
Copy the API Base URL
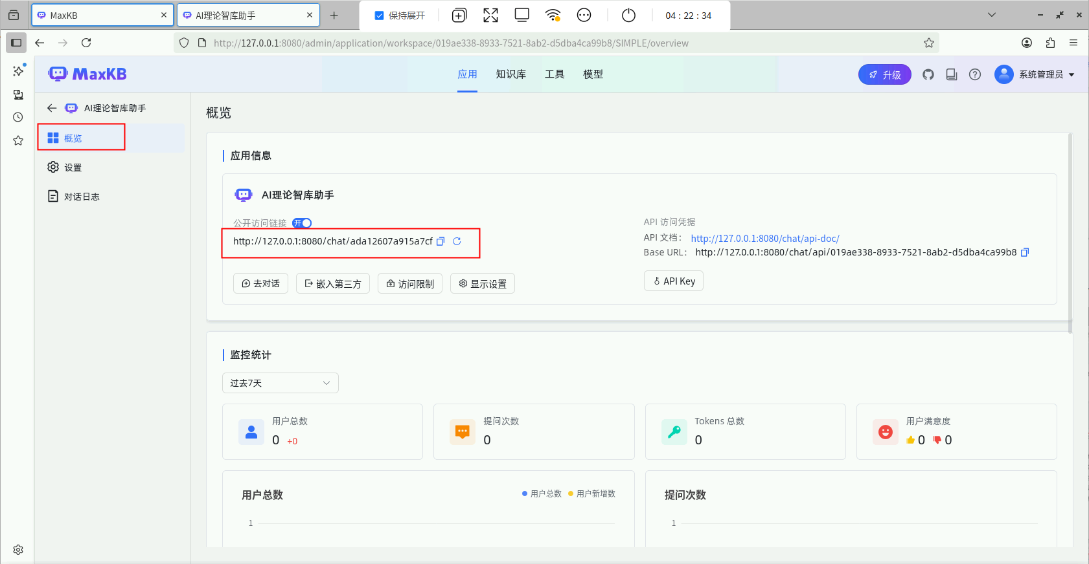1025,252
